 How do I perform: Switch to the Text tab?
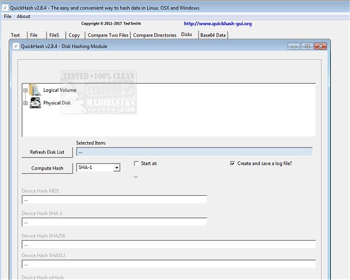[x=17, y=35]
